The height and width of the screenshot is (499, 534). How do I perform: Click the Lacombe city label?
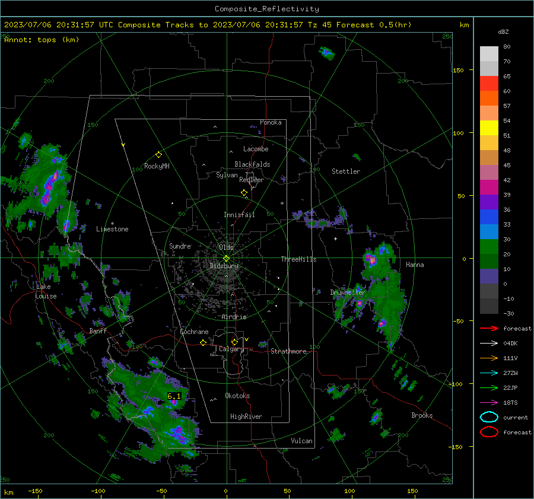tap(256, 149)
